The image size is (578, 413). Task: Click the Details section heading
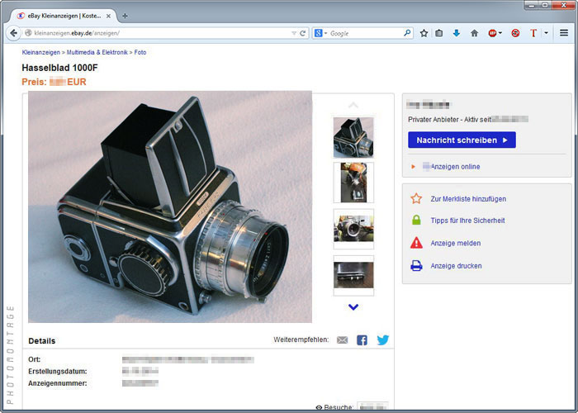click(x=41, y=340)
